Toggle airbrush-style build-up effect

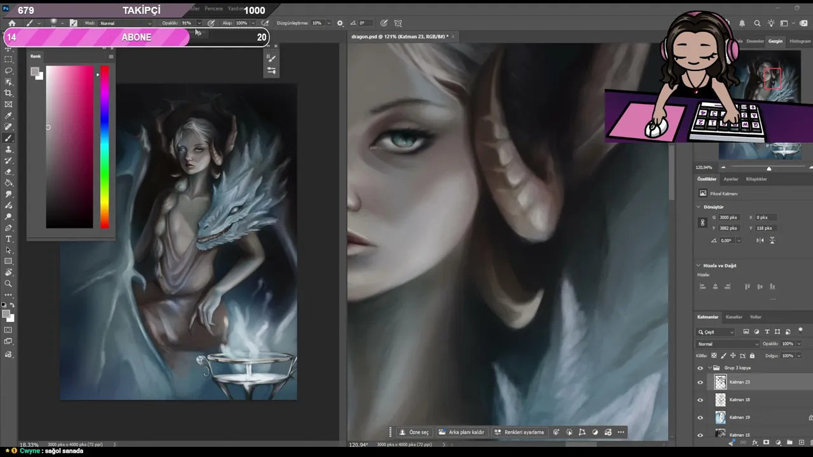point(265,23)
